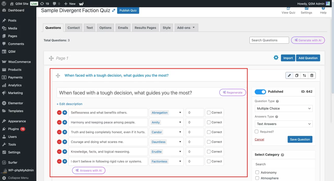
Task: Open the W icon in admin bar
Action: click(x=81, y=4)
